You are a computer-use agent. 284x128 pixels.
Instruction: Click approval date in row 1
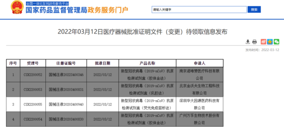point(103,75)
